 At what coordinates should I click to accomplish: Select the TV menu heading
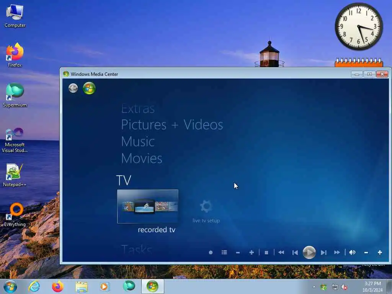(x=124, y=180)
